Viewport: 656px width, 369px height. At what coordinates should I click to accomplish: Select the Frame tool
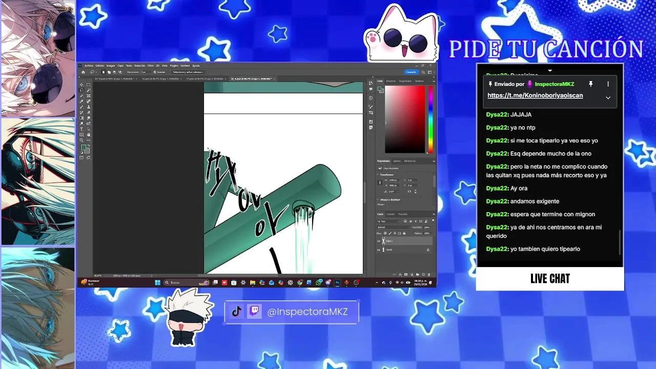89,96
